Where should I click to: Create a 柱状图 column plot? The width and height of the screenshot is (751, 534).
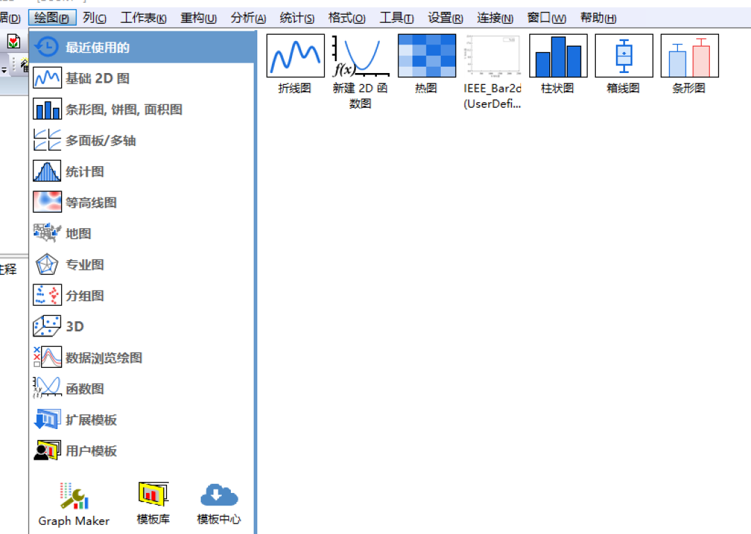pos(558,64)
